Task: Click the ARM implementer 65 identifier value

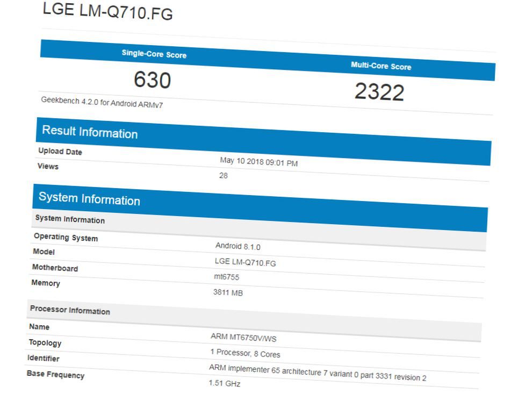Action: tap(318, 372)
